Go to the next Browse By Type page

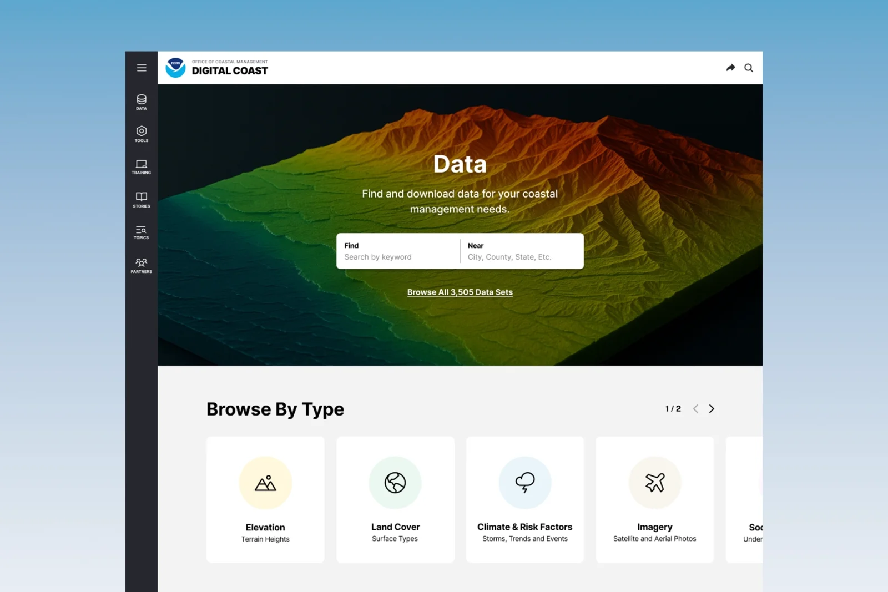712,409
